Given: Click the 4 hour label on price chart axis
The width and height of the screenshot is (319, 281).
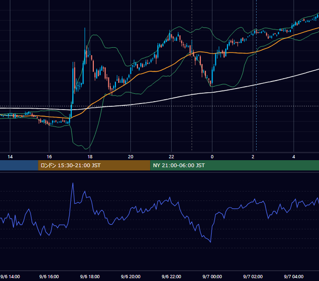Looking at the screenshot, I should coord(294,157).
